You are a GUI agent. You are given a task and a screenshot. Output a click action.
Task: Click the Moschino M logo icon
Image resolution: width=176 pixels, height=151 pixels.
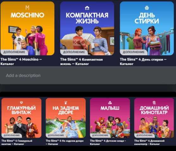(x=28, y=8)
